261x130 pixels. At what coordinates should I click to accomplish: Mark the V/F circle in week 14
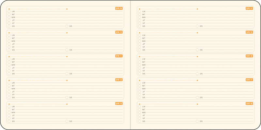click(x=140, y=23)
